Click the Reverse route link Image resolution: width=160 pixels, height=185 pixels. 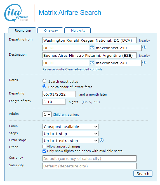coord(53,69)
